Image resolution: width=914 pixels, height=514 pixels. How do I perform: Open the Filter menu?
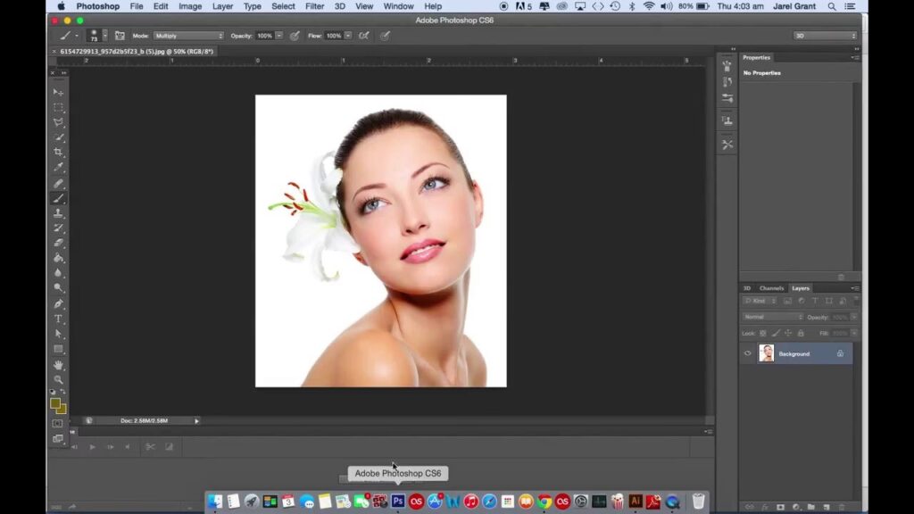click(x=314, y=6)
